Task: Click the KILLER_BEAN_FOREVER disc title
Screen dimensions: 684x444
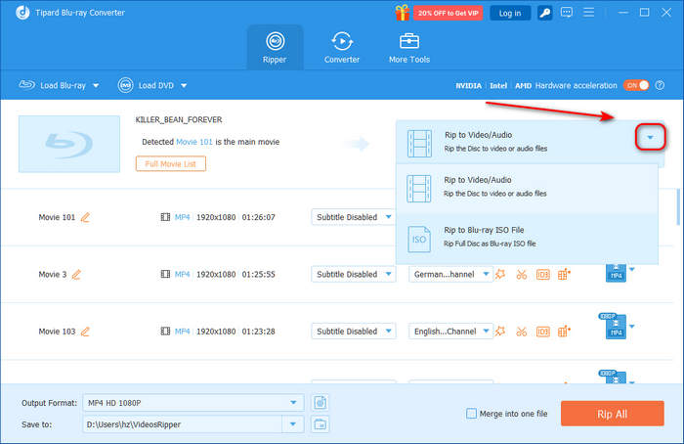Action: (x=179, y=119)
